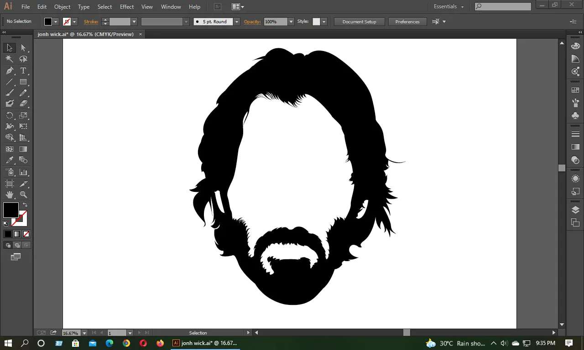Select the Slice tool
Viewport: 584px width, 350px height.
coord(23,184)
